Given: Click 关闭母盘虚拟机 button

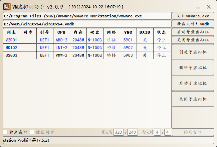Looking at the screenshot, I should pos(193,40).
